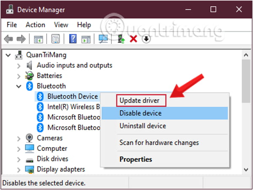Select the Bluetooth category label
The width and height of the screenshot is (253, 190).
[51, 86]
